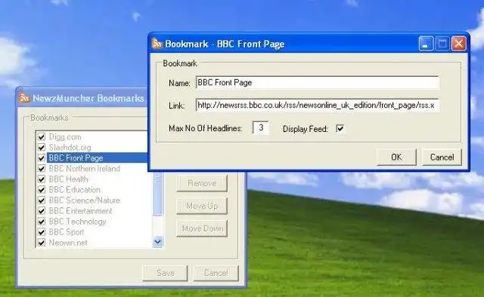Toggle the BBC Health bookmark checkbox

42,179
